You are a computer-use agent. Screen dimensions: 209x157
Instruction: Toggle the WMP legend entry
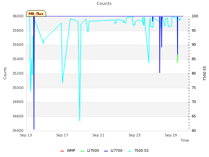click(68, 150)
